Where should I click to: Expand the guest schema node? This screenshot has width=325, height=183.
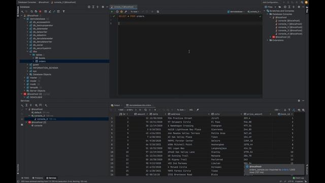[x=27, y=65]
